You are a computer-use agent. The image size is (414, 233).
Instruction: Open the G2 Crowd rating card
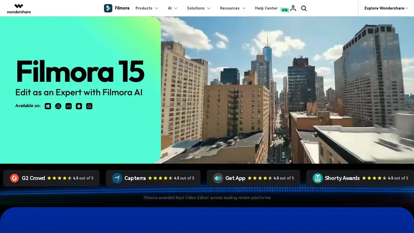(51, 178)
